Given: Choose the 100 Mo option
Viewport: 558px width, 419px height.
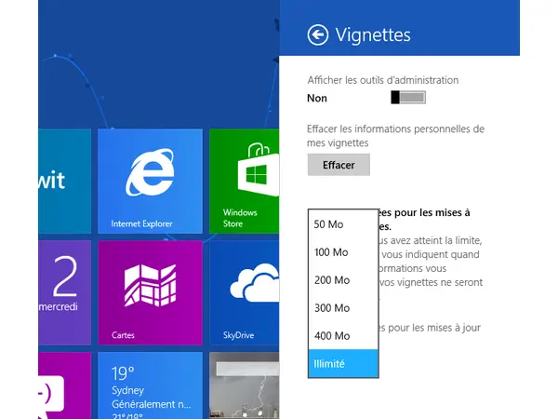Looking at the screenshot, I should (x=343, y=252).
